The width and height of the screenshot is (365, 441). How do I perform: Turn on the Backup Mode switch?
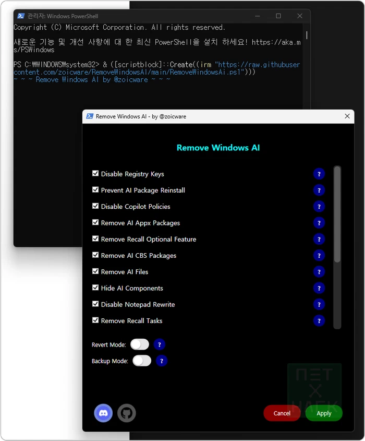pyautogui.click(x=142, y=361)
